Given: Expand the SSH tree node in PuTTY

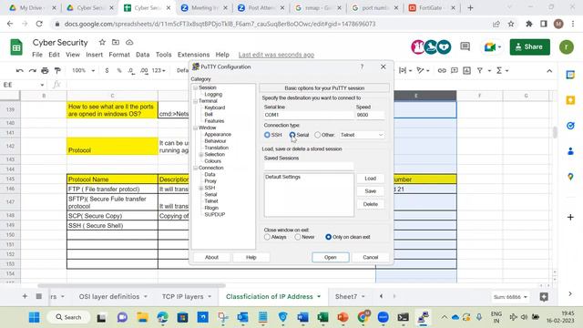Looking at the screenshot, I should point(200,189).
